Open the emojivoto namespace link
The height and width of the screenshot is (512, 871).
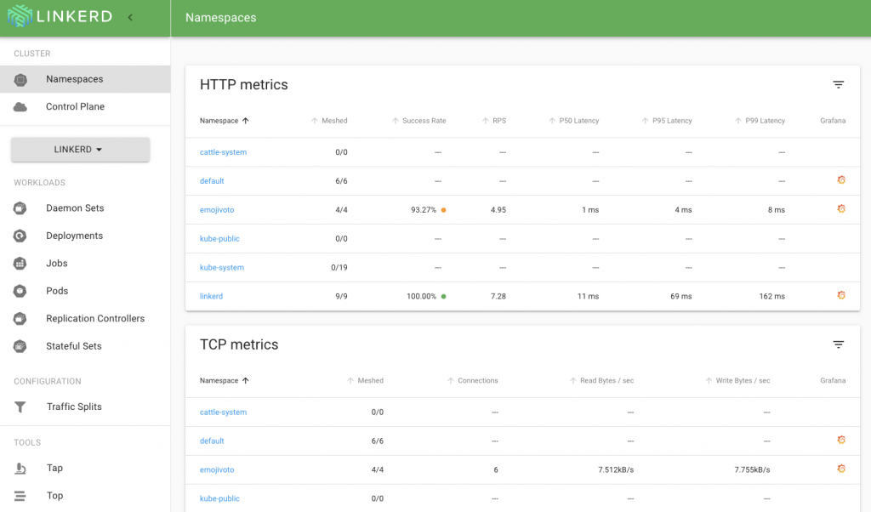pyautogui.click(x=219, y=209)
